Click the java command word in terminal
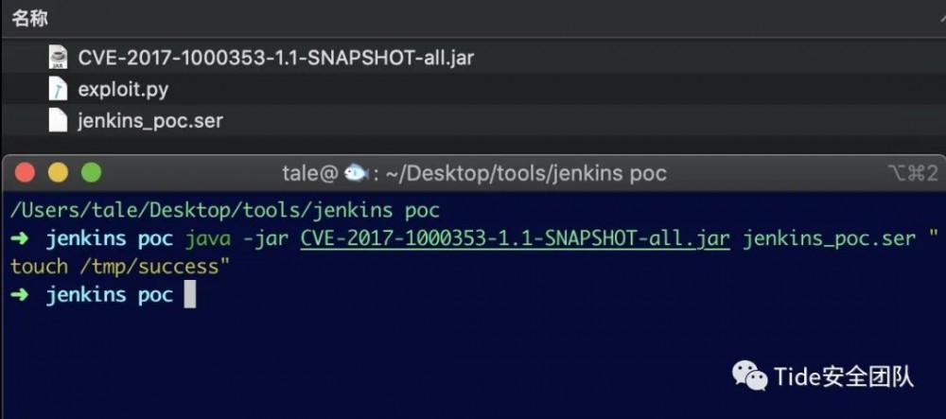 point(208,238)
